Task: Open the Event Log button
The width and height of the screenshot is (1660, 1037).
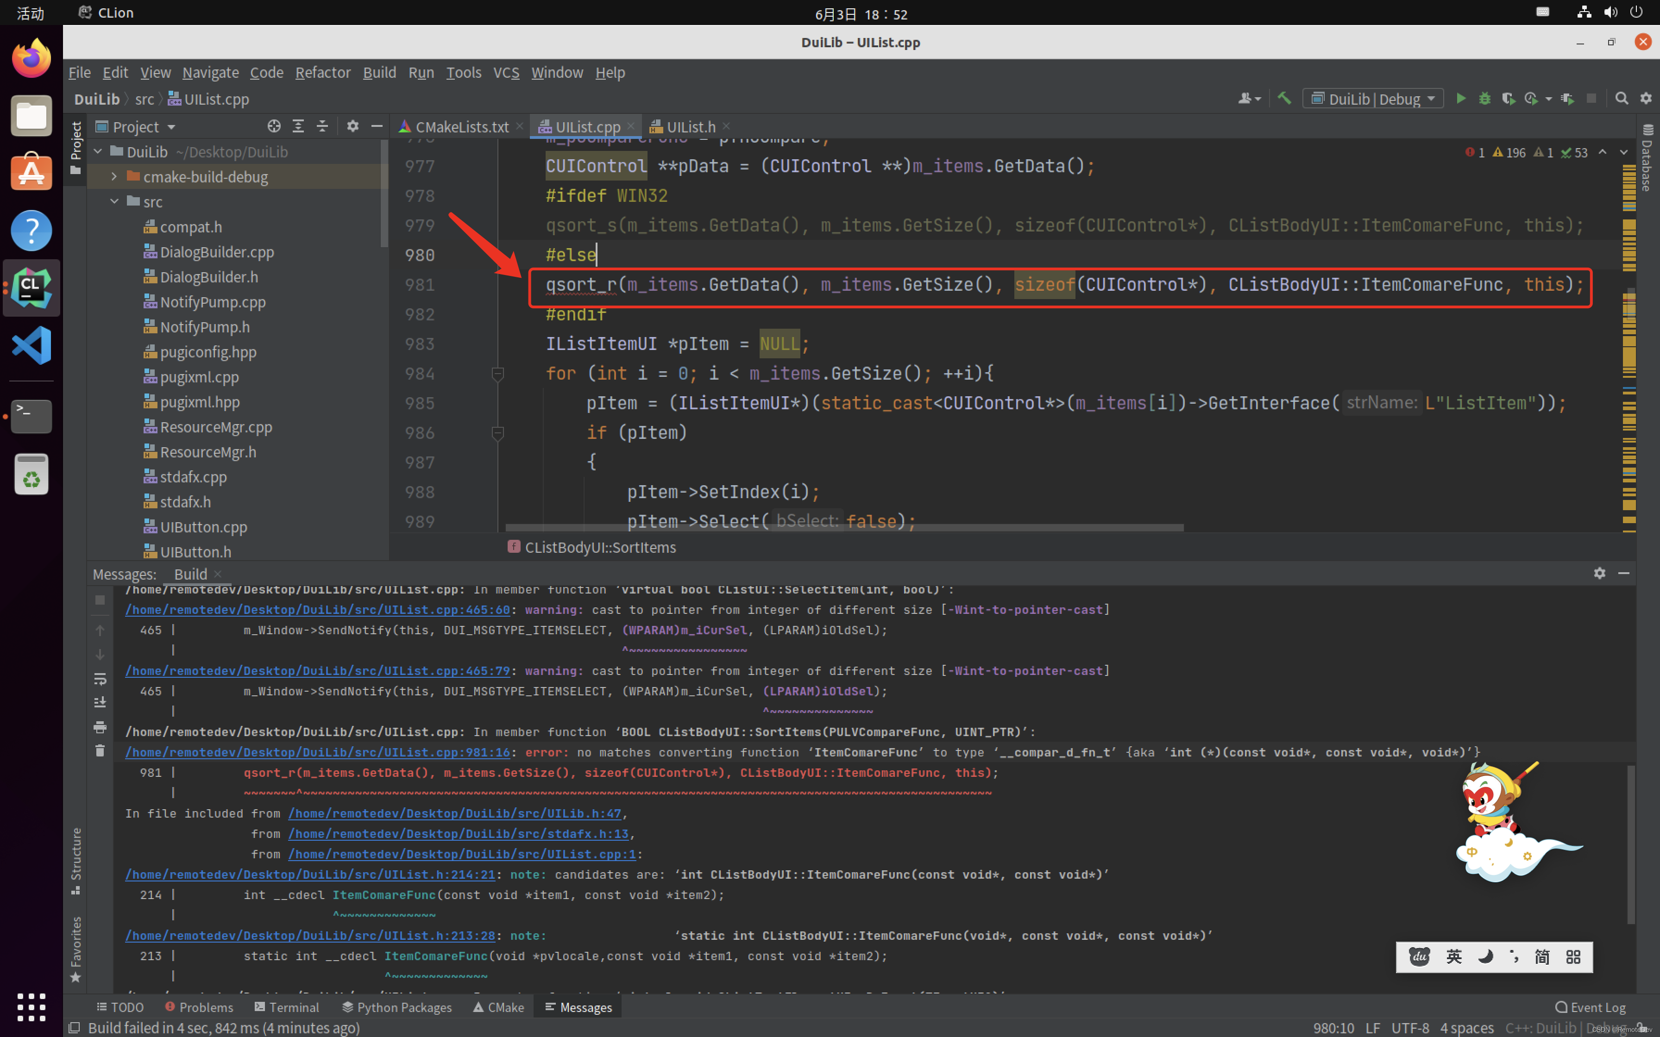Action: coord(1591,1007)
